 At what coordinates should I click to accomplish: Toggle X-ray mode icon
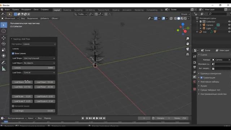coord(171,18)
